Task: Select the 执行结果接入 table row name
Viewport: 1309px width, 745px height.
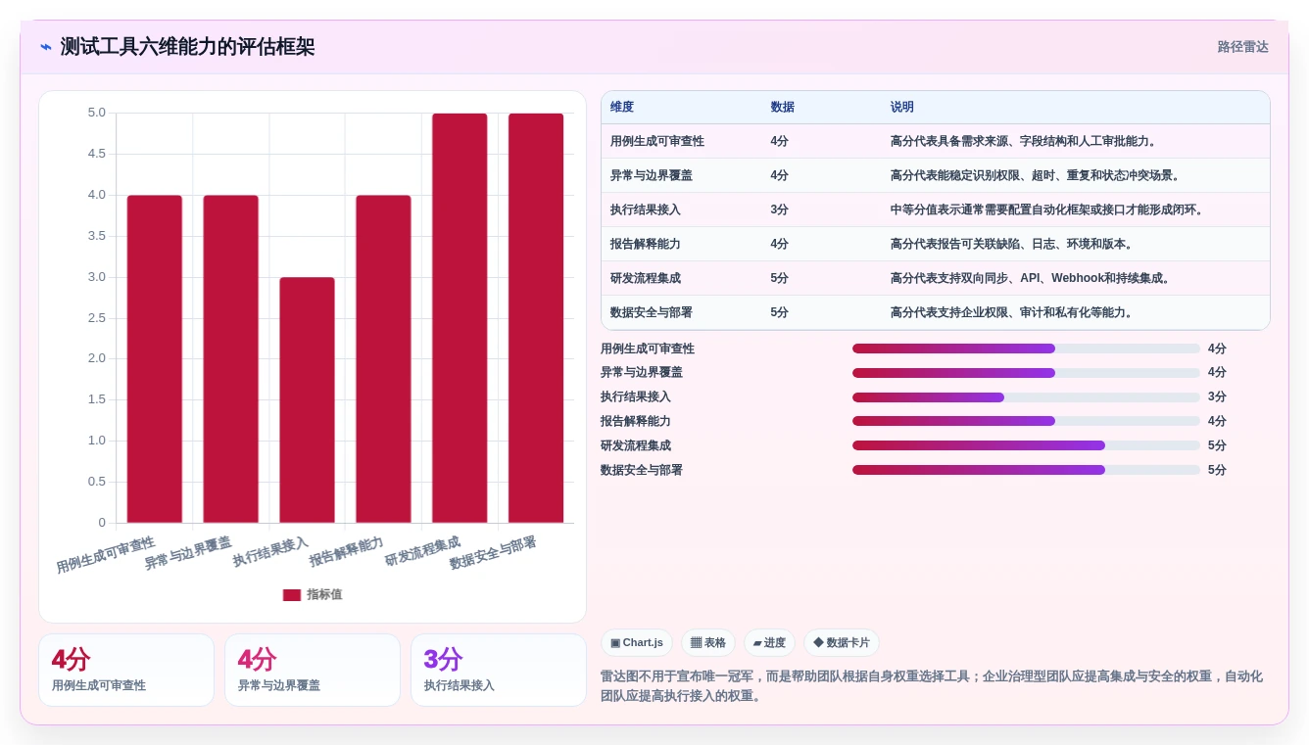Action: (646, 210)
